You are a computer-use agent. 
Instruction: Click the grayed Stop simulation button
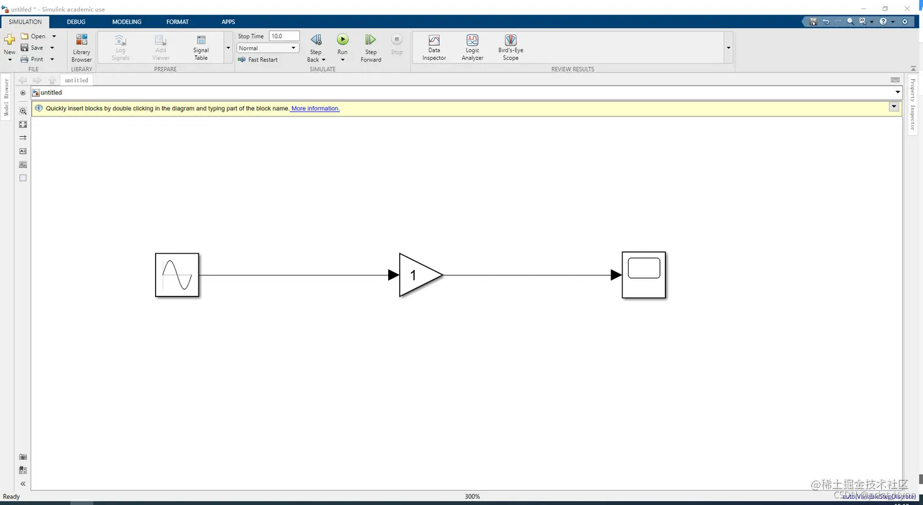[x=397, y=45]
